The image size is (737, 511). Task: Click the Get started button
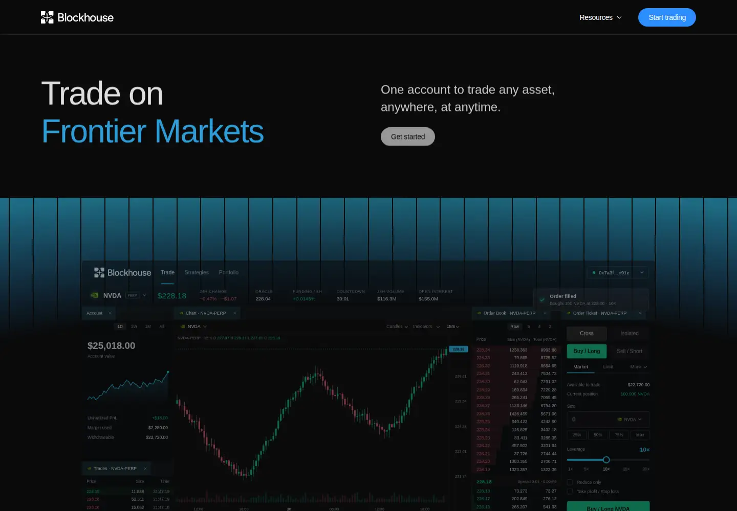coord(408,136)
